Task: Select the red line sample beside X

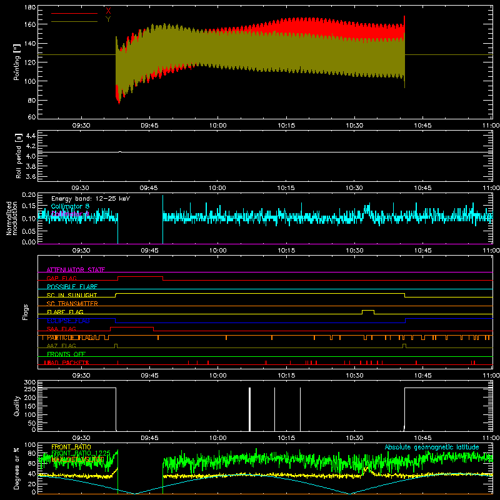Action: click(74, 13)
